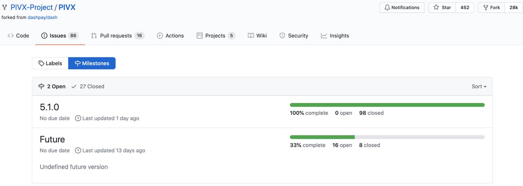Click the milestone icon beside 2 Open

click(42, 86)
